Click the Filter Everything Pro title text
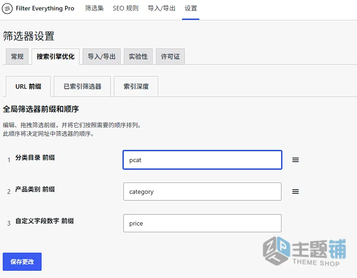 pos(45,9)
